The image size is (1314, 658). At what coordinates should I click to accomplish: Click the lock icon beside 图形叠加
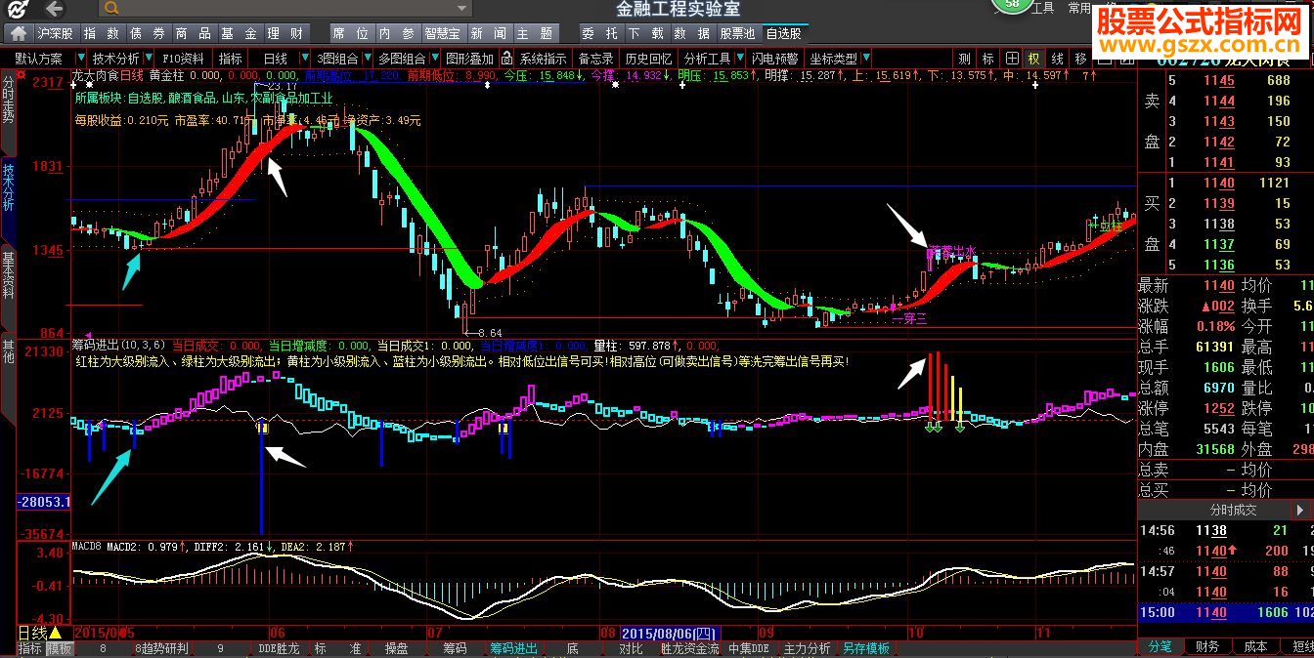506,59
